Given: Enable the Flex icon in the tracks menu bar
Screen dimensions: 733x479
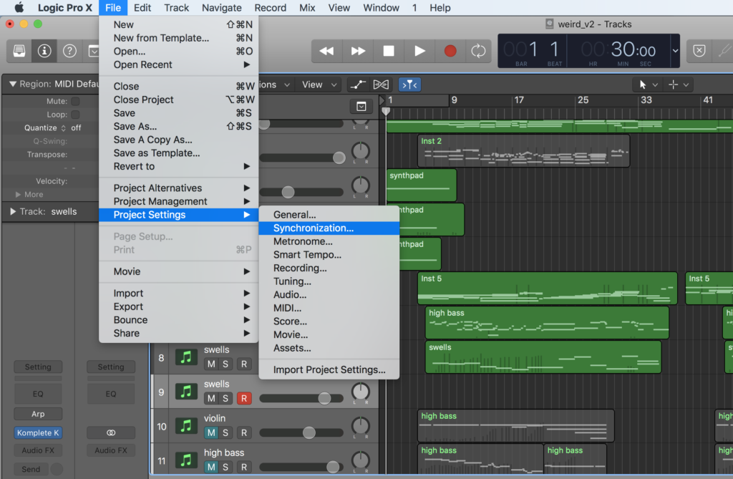Looking at the screenshot, I should 381,84.
